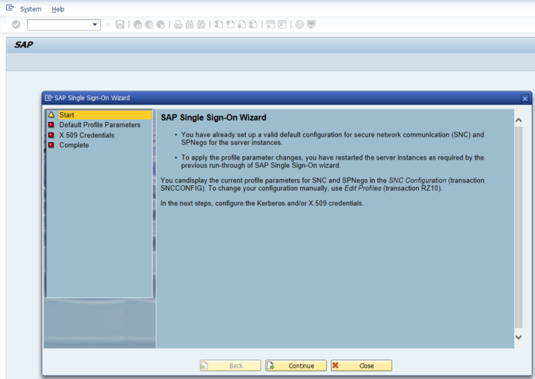This screenshot has width=535, height=379.
Task: Click the 'Edit Profiles' italic text
Action: pyautogui.click(x=363, y=188)
